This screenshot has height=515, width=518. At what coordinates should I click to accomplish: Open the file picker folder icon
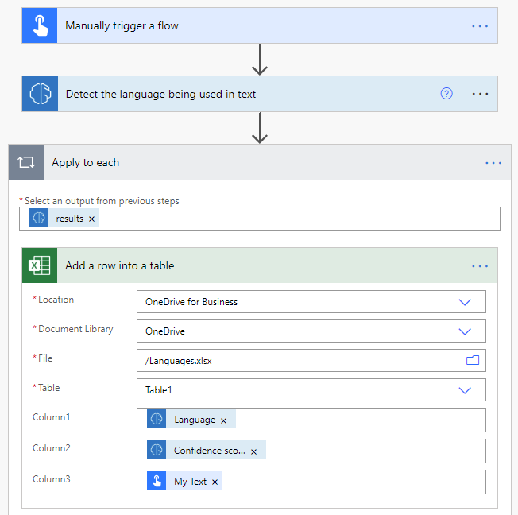pyautogui.click(x=473, y=360)
